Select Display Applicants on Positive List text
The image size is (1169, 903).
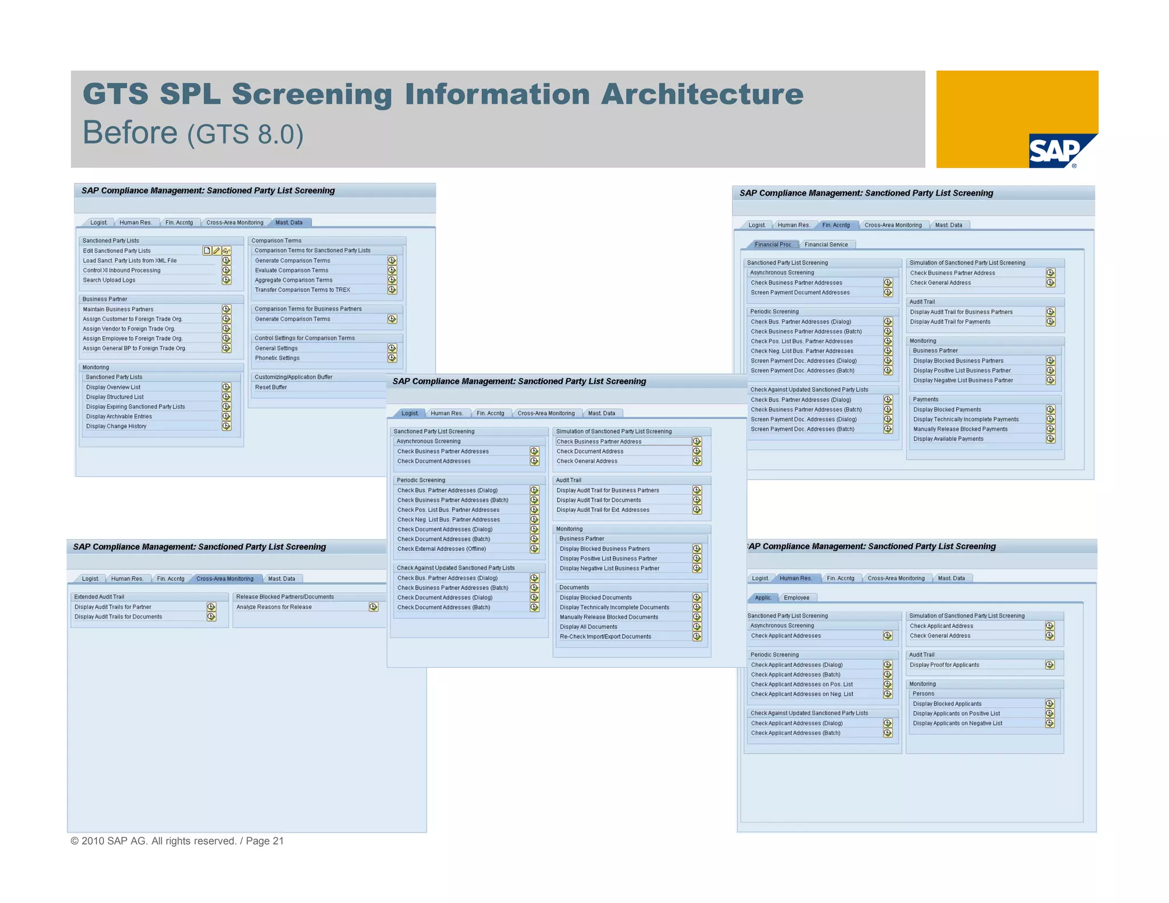(956, 713)
